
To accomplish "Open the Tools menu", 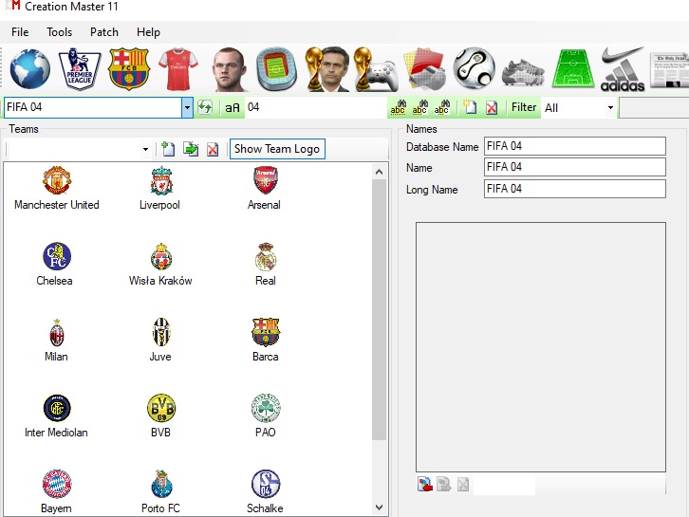I will [60, 32].
